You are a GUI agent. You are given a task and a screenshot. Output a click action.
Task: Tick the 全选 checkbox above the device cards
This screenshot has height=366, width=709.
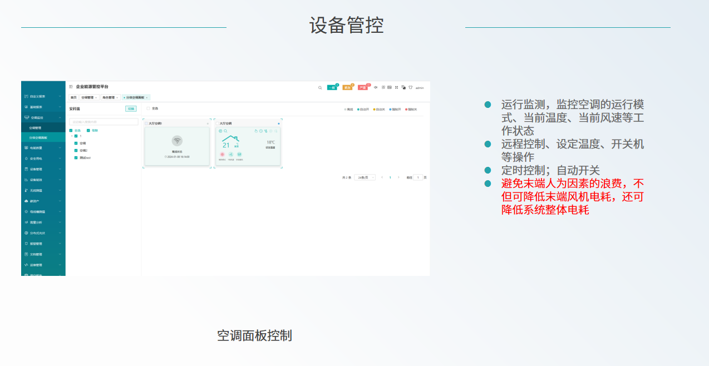148,108
